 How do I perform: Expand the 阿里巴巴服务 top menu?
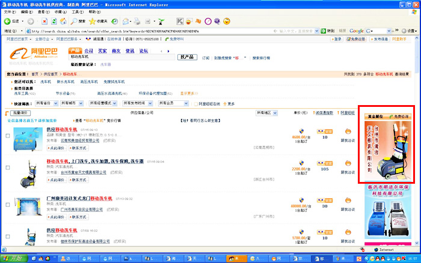[69, 39]
